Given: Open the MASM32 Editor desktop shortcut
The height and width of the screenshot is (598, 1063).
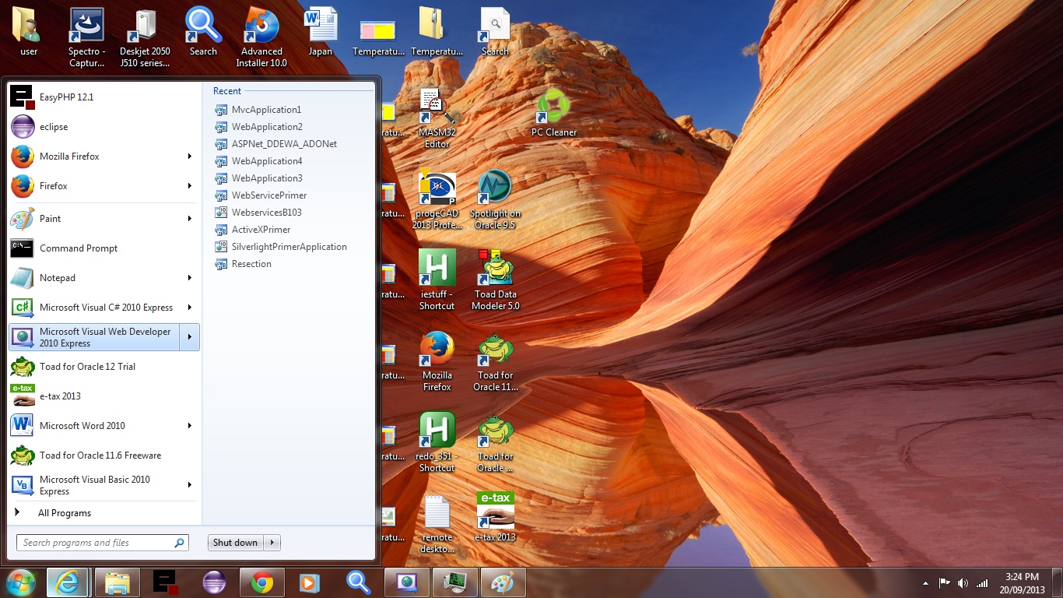Looking at the screenshot, I should click(x=437, y=118).
